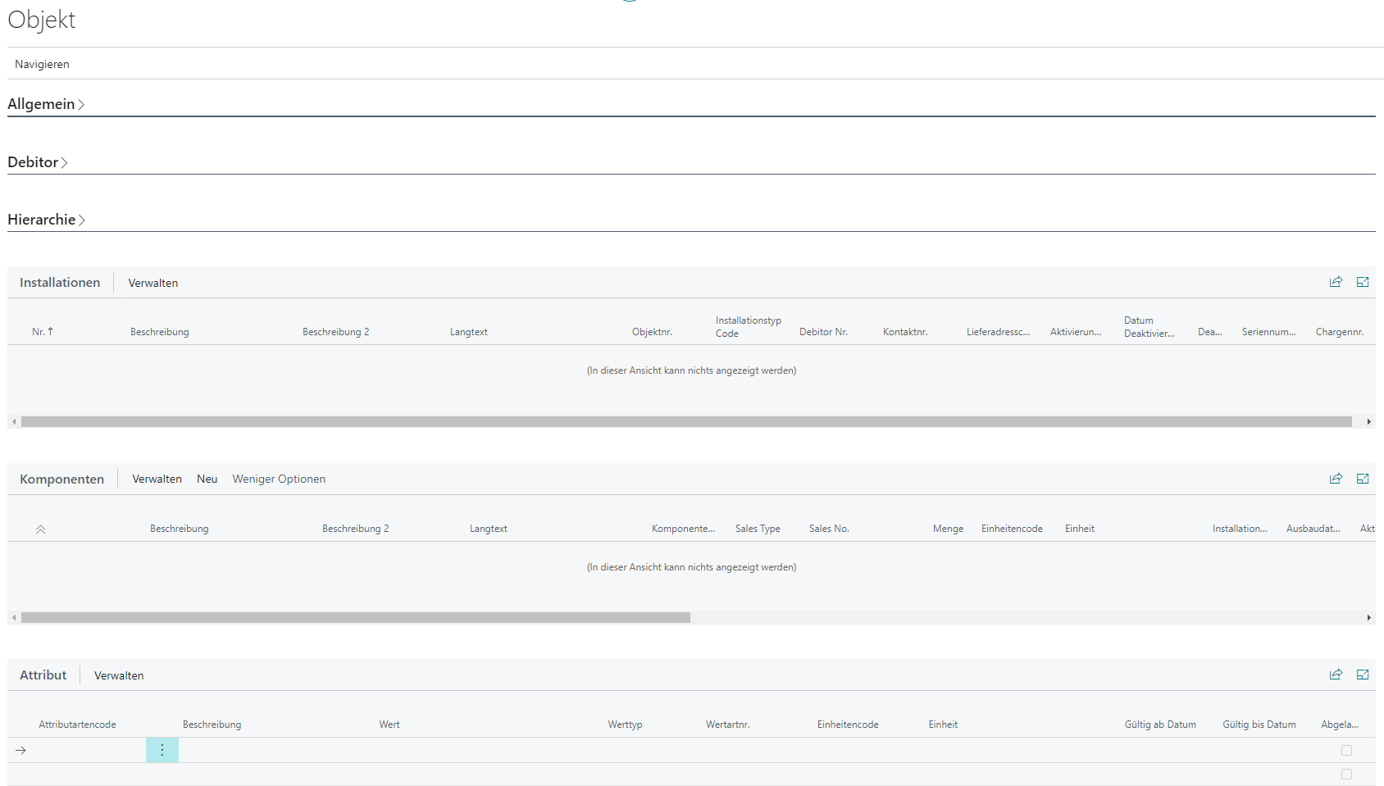Tick the Abgela... checkbox in first Attribut row
This screenshot has width=1384, height=786.
tap(1346, 750)
